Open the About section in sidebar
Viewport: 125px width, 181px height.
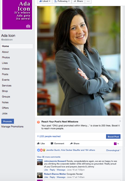click(5, 52)
